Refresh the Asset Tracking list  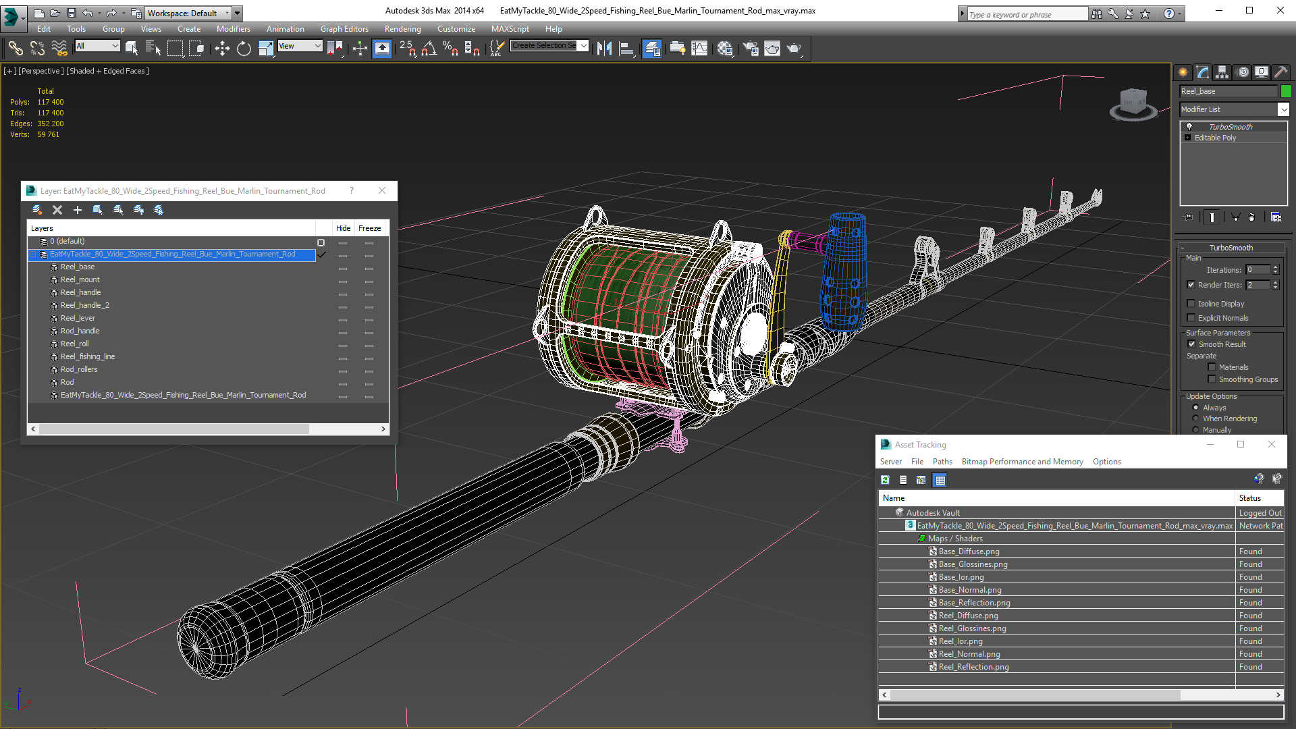[885, 480]
